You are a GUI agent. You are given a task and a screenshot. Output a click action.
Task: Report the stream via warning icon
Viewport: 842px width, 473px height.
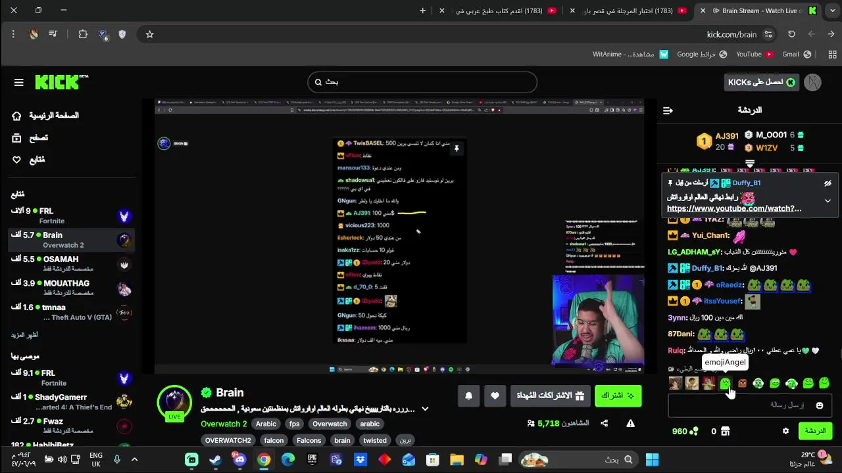pos(630,424)
